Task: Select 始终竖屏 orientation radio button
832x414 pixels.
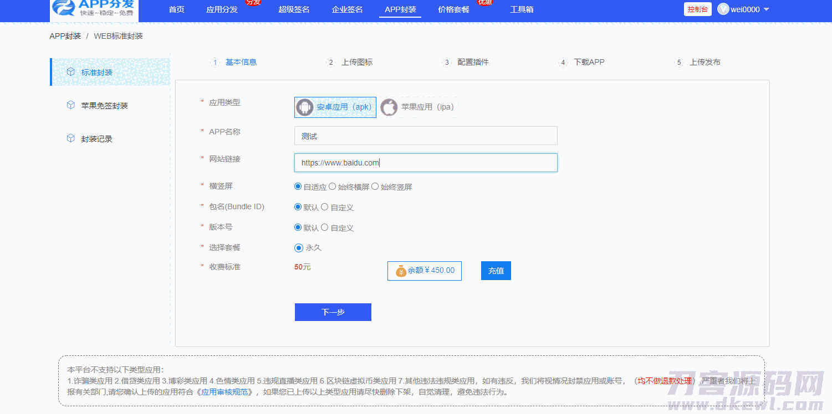Action: point(375,187)
